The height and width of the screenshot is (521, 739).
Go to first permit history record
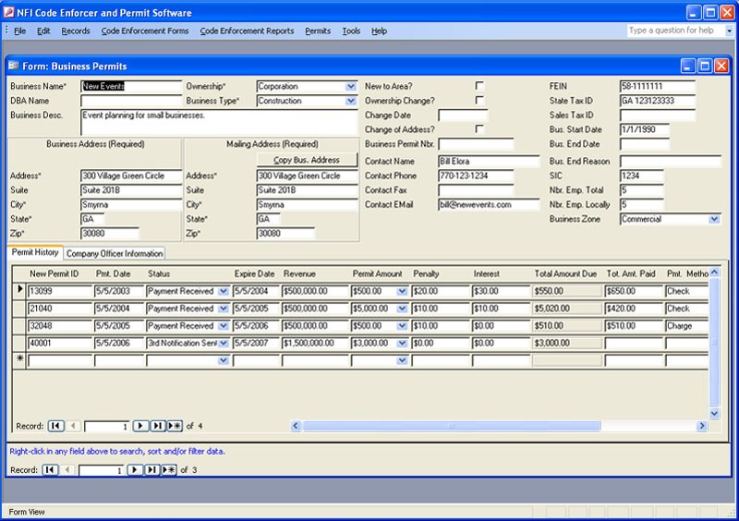tap(55, 426)
